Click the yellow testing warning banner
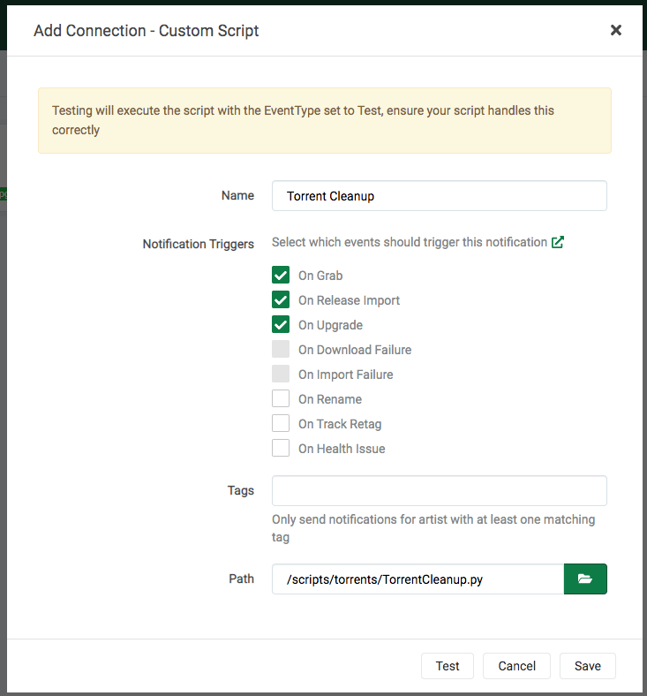Screen dimensions: 647x696 pos(324,121)
